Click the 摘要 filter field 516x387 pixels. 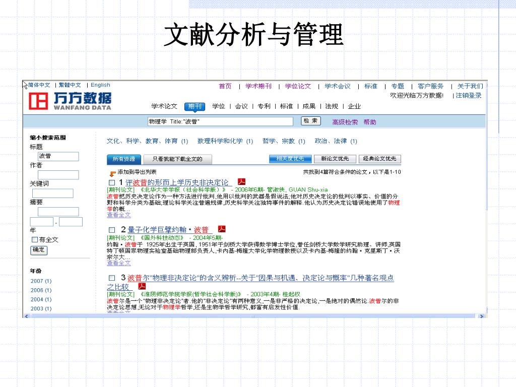[58, 212]
